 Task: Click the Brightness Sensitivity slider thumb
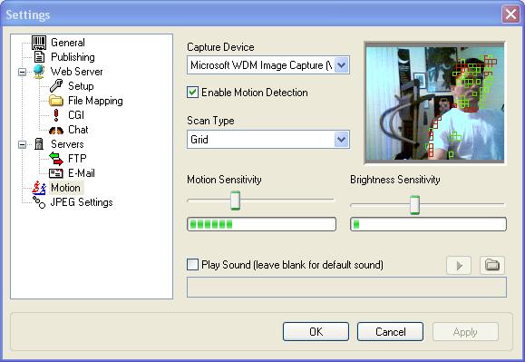[x=415, y=205]
